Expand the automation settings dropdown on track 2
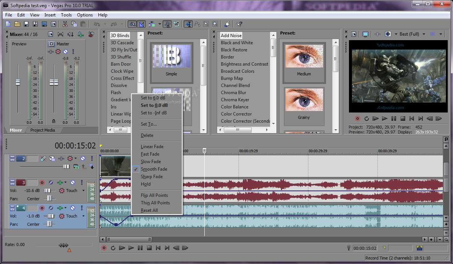 click(75, 158)
